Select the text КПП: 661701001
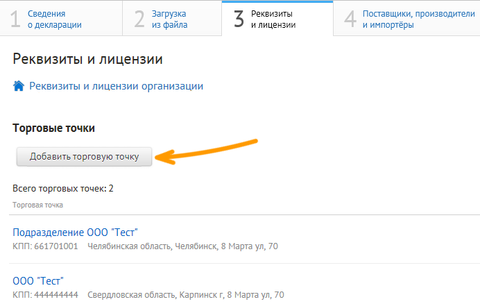This screenshot has height=304, width=480. coord(45,246)
